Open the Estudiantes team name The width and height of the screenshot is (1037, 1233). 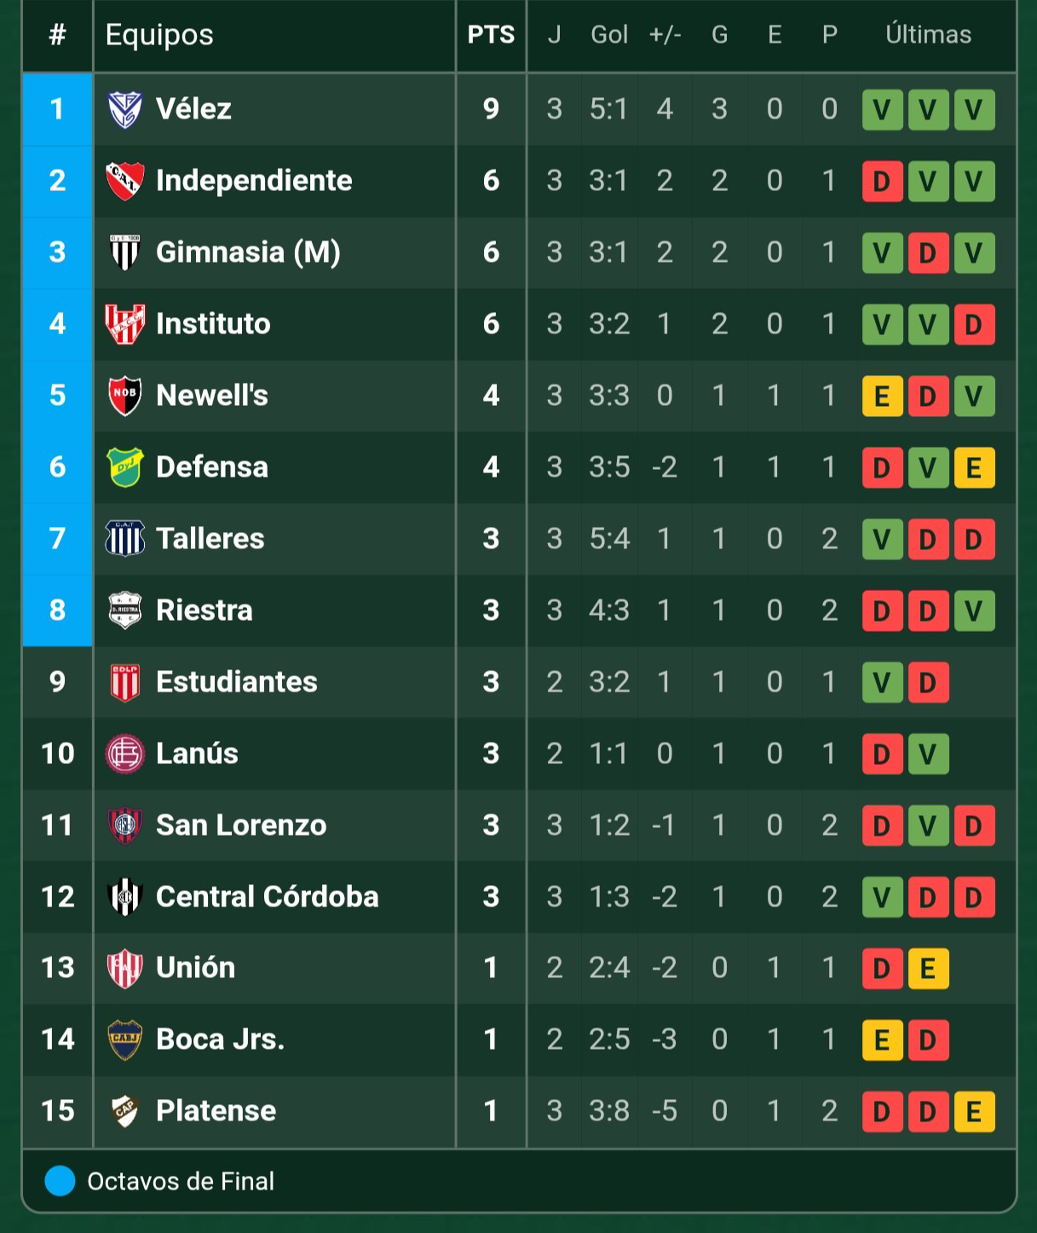click(237, 682)
